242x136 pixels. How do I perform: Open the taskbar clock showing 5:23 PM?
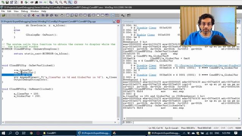coord(226,133)
